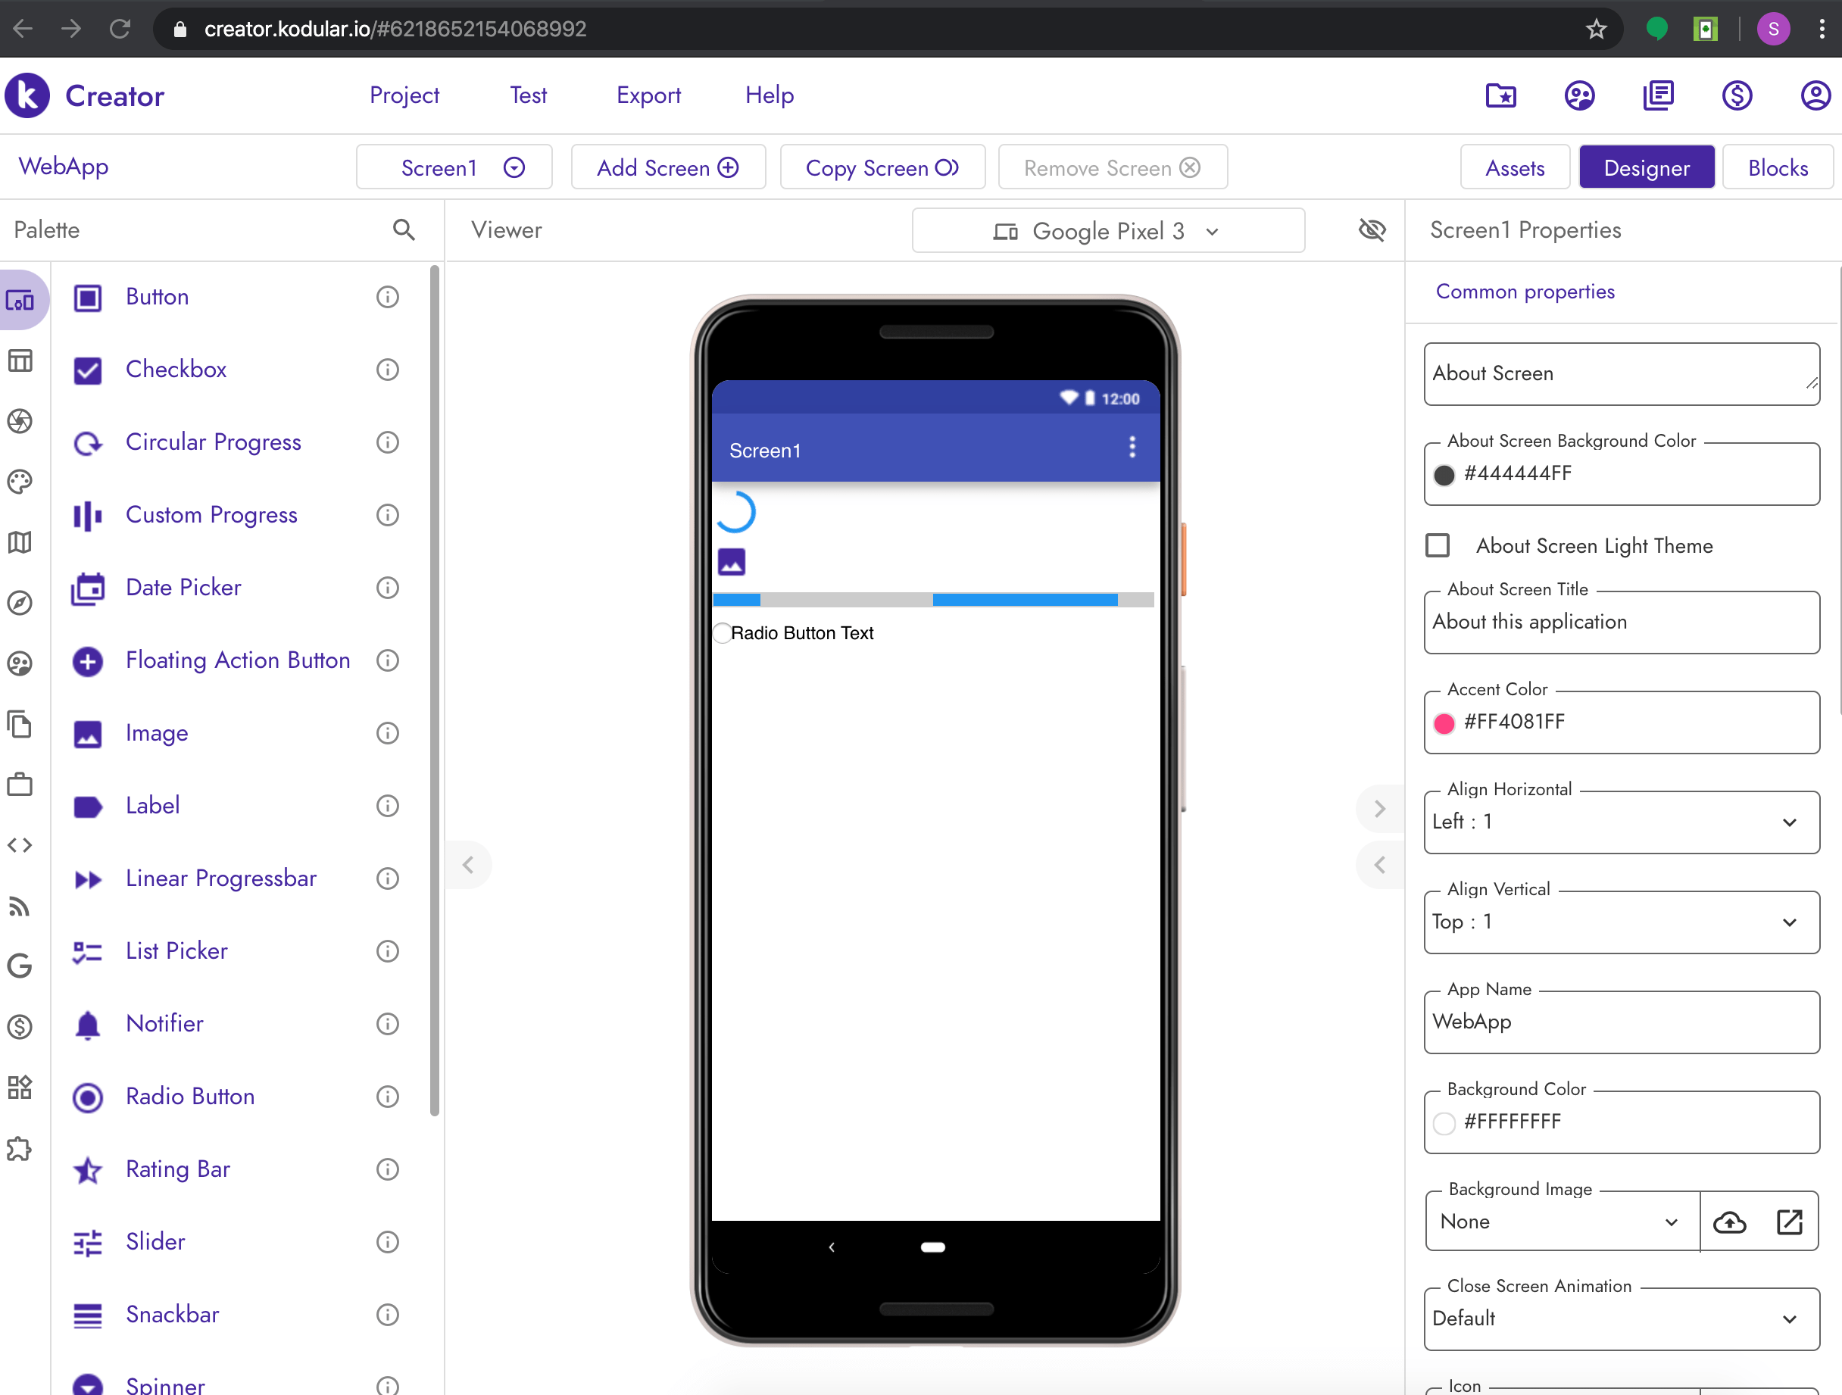Viewport: 1842px width, 1395px height.
Task: Select the Google palette category
Action: point(20,966)
